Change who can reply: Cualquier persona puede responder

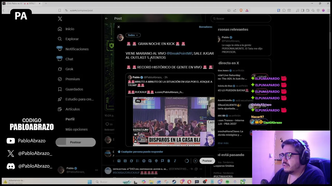pyautogui.click(x=140, y=152)
